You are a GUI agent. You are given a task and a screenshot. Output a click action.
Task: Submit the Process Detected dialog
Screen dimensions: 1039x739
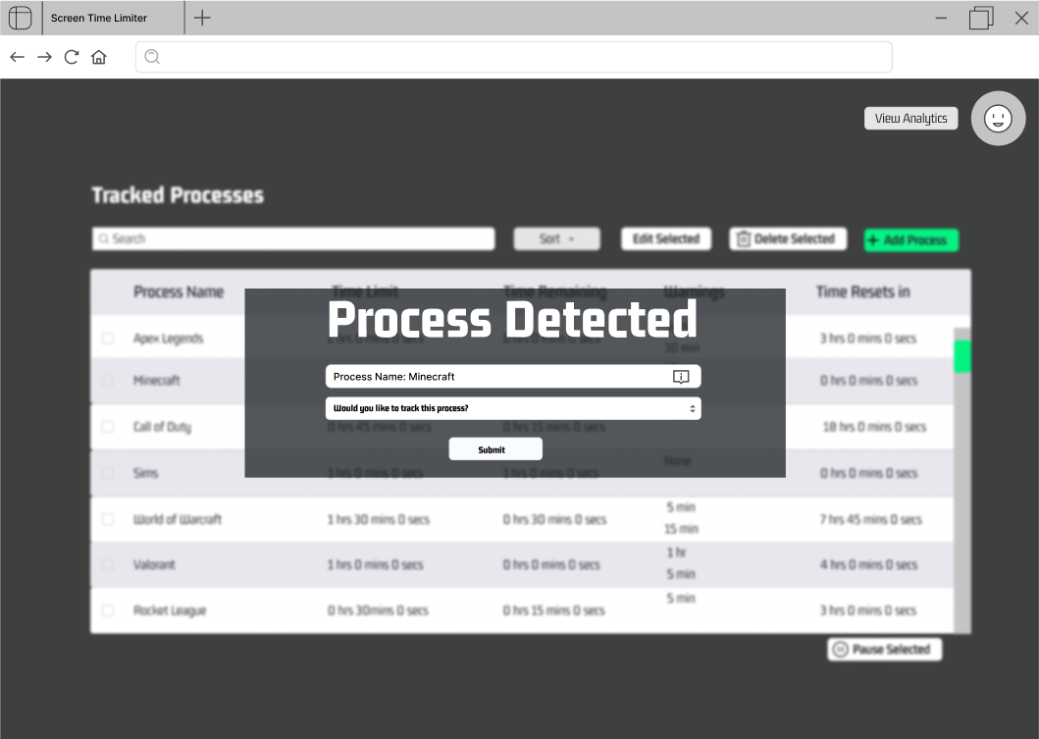(495, 449)
